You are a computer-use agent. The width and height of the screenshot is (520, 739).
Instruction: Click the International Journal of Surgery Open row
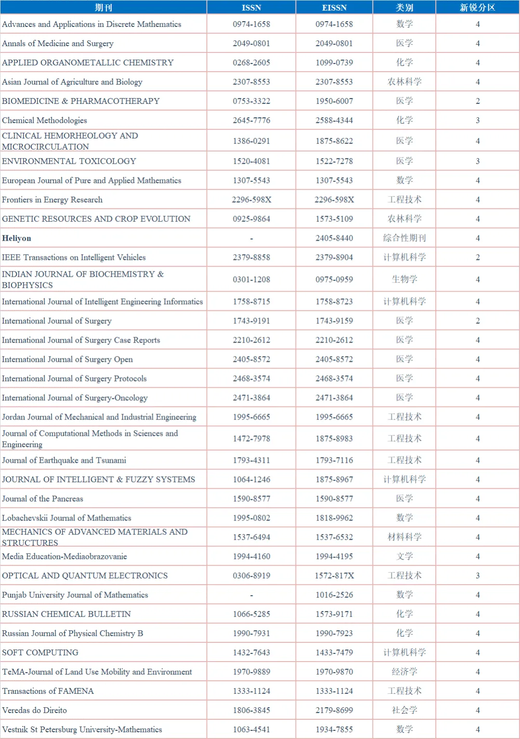[x=67, y=359]
